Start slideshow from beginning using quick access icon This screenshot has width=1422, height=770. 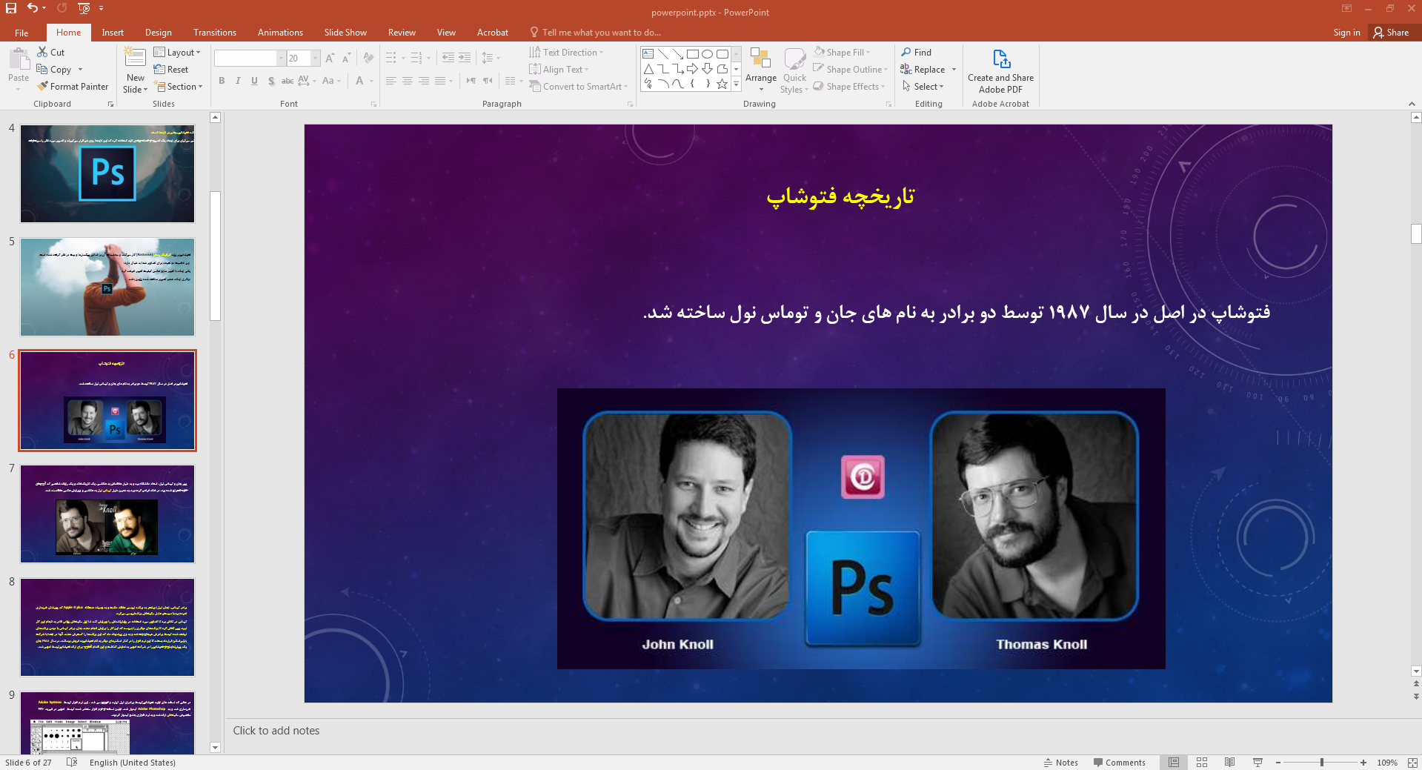coord(84,8)
